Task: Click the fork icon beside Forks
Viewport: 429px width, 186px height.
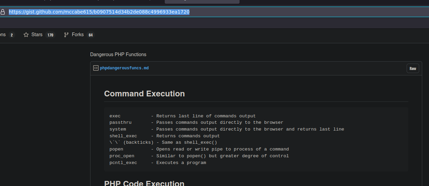Action: 66,35
